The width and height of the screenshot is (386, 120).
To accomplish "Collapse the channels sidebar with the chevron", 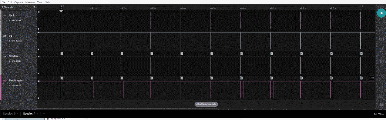I will 34,7.
